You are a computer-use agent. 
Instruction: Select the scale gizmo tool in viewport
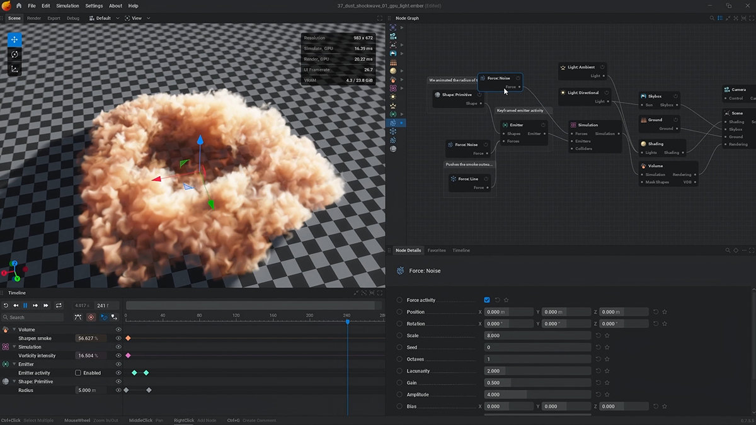click(x=14, y=69)
